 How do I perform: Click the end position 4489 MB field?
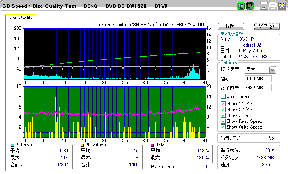point(258,88)
